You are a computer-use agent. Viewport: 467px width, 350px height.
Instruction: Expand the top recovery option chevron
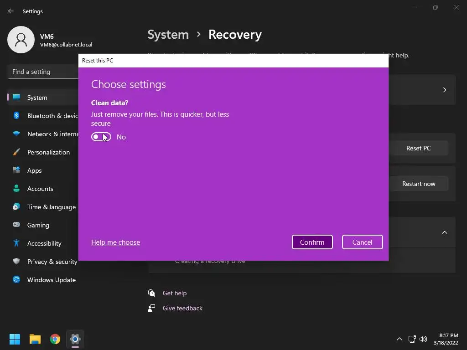[x=444, y=90]
